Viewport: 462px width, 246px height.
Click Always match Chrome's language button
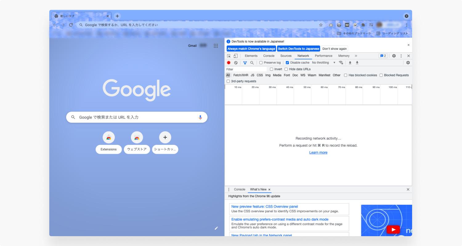[x=251, y=49]
